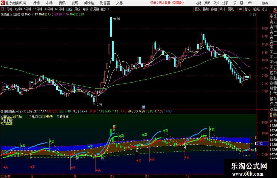
Task: Click the diamond icon at chart top right
Action: (x=250, y=15)
